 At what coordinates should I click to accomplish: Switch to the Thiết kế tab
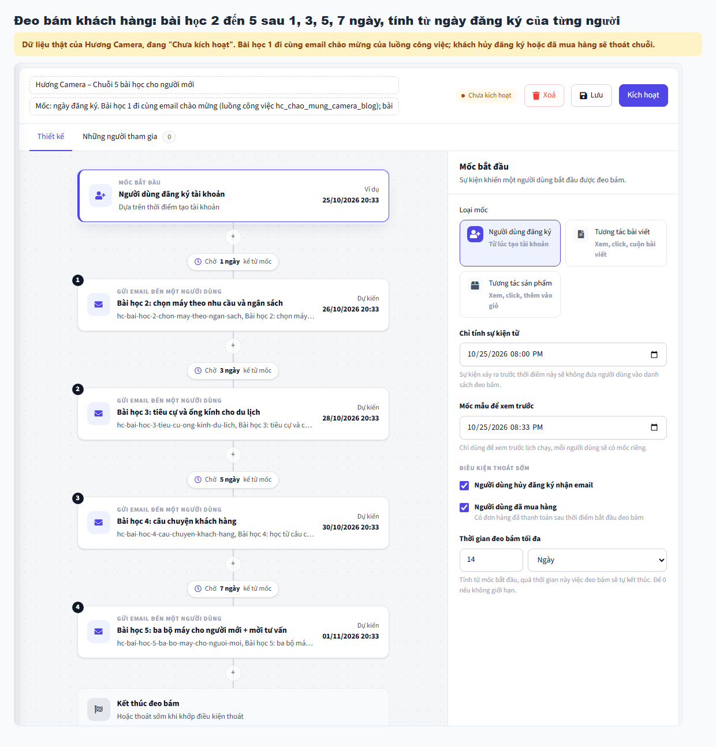[51, 137]
